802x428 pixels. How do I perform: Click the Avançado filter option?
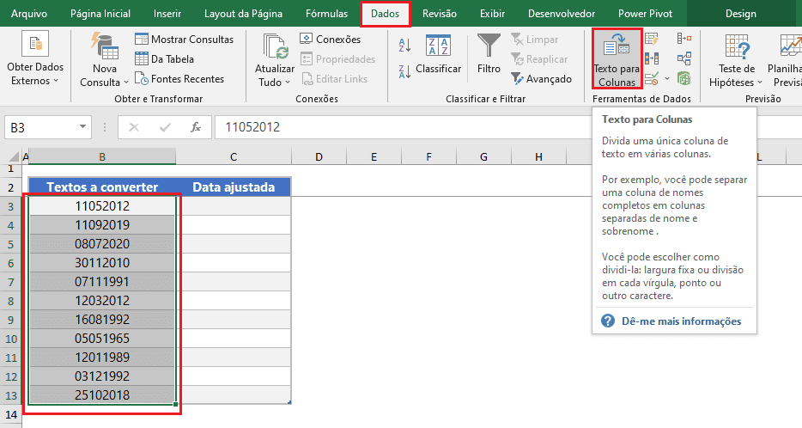541,79
